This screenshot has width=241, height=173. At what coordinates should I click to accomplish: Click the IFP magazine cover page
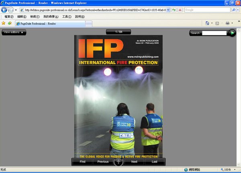coord(118,97)
